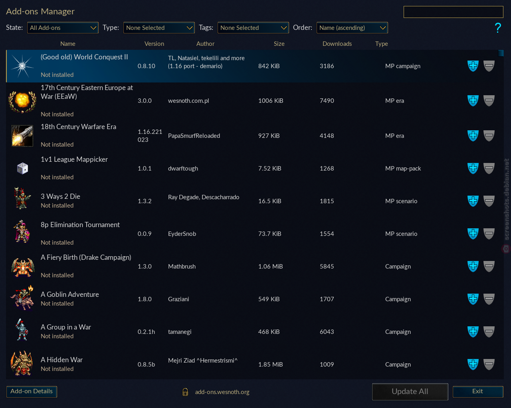Click remove icon for A Fiery Birth
This screenshot has height=408, width=511.
tap(489, 267)
